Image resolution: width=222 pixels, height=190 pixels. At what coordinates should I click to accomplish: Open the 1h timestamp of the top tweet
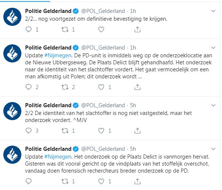(133, 10)
